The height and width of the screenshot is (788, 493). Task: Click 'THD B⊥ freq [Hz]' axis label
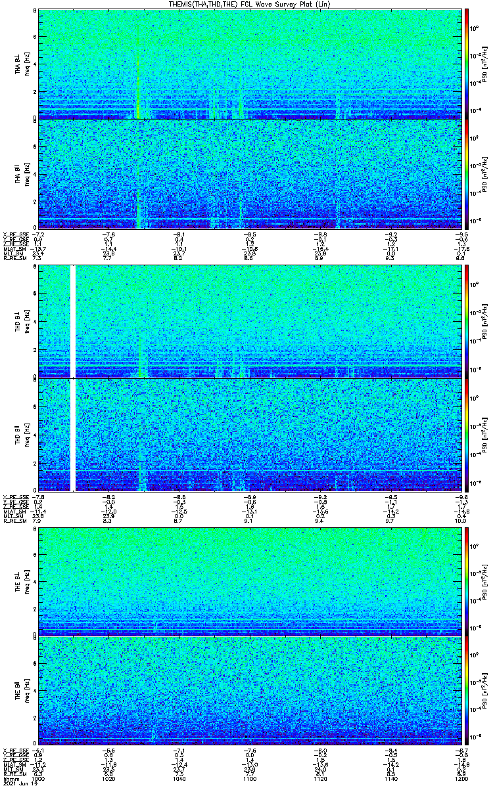pos(21,322)
